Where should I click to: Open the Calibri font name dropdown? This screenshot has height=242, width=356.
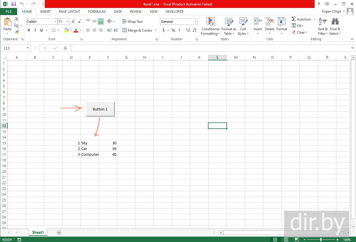coord(55,22)
